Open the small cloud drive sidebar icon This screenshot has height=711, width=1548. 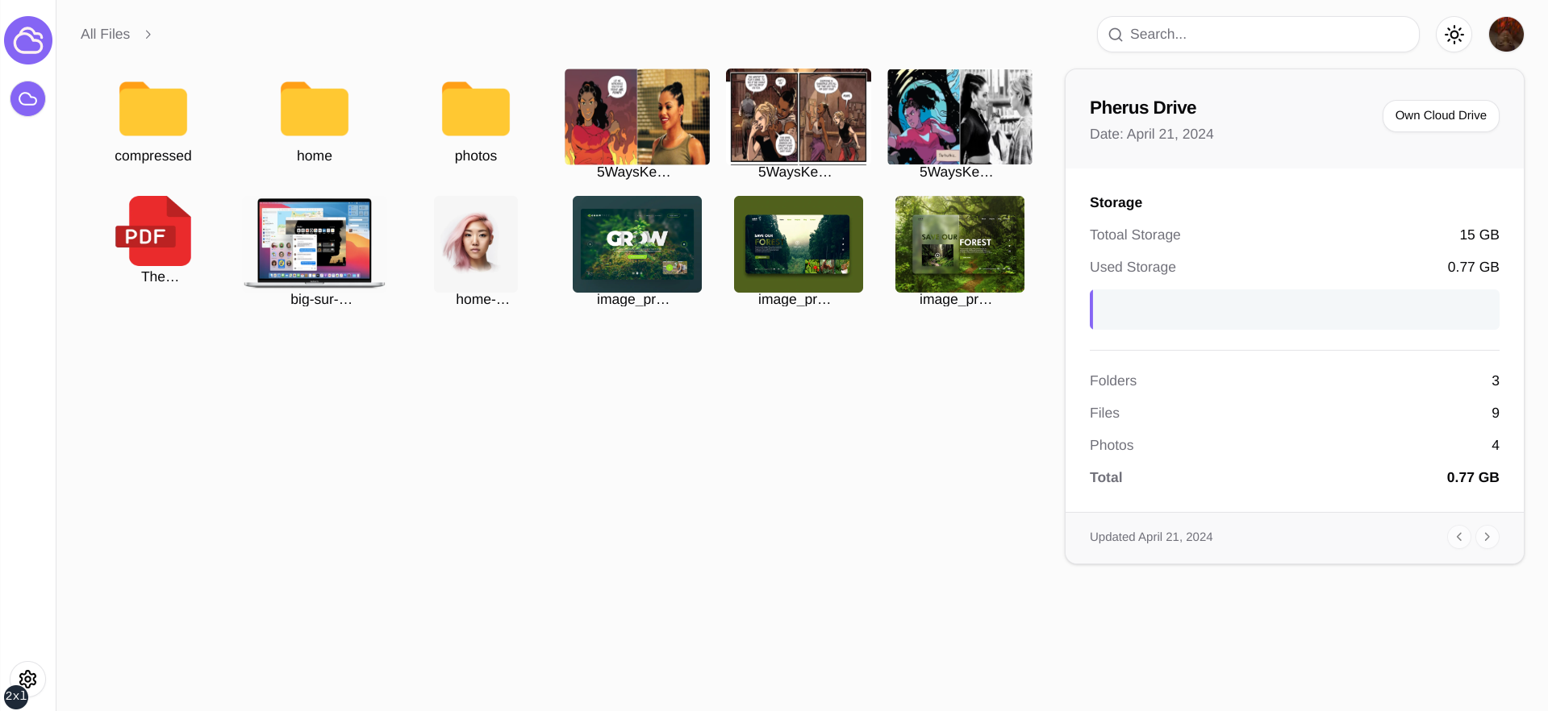pos(28,99)
